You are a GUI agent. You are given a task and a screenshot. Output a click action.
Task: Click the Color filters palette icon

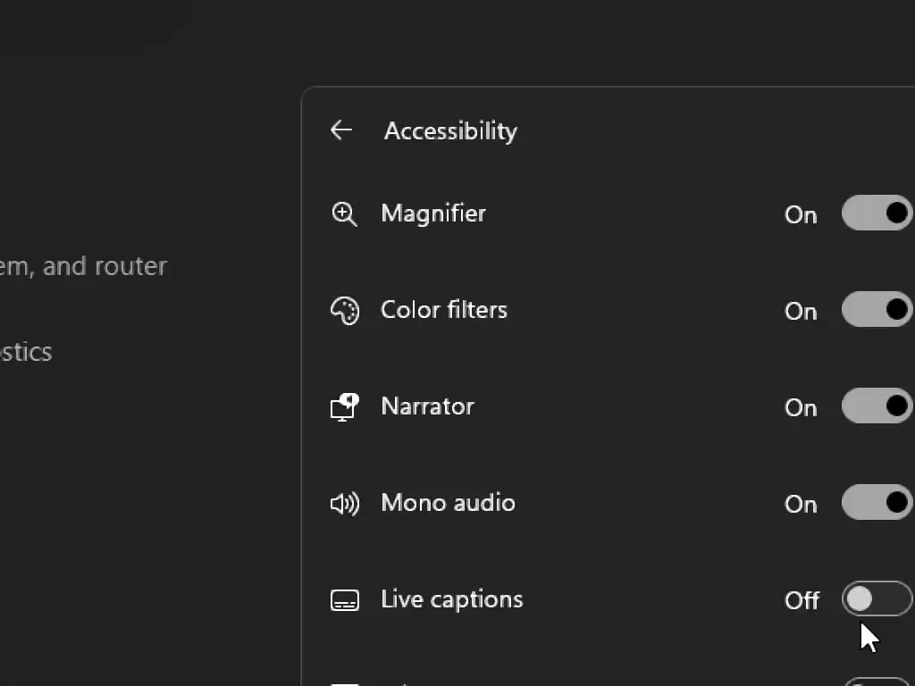[344, 311]
